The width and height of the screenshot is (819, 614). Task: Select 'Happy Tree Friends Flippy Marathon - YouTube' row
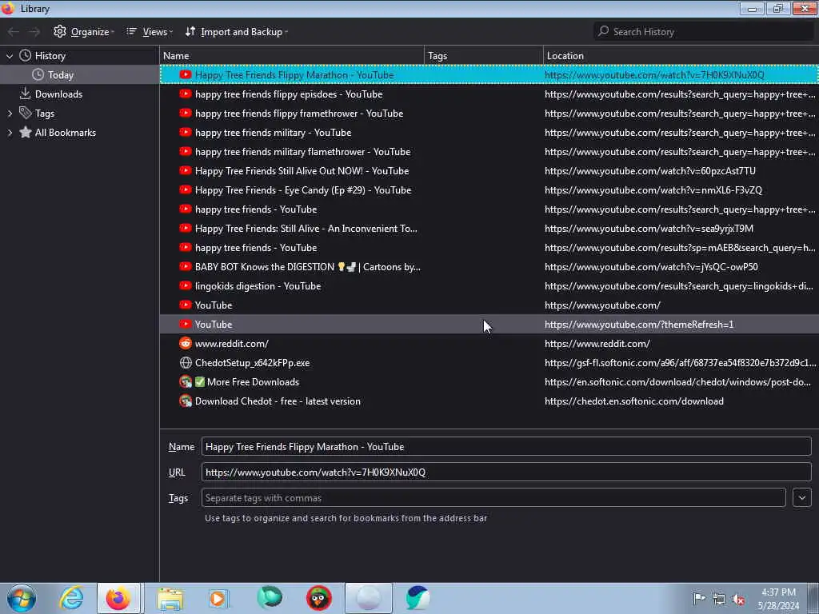click(x=489, y=75)
